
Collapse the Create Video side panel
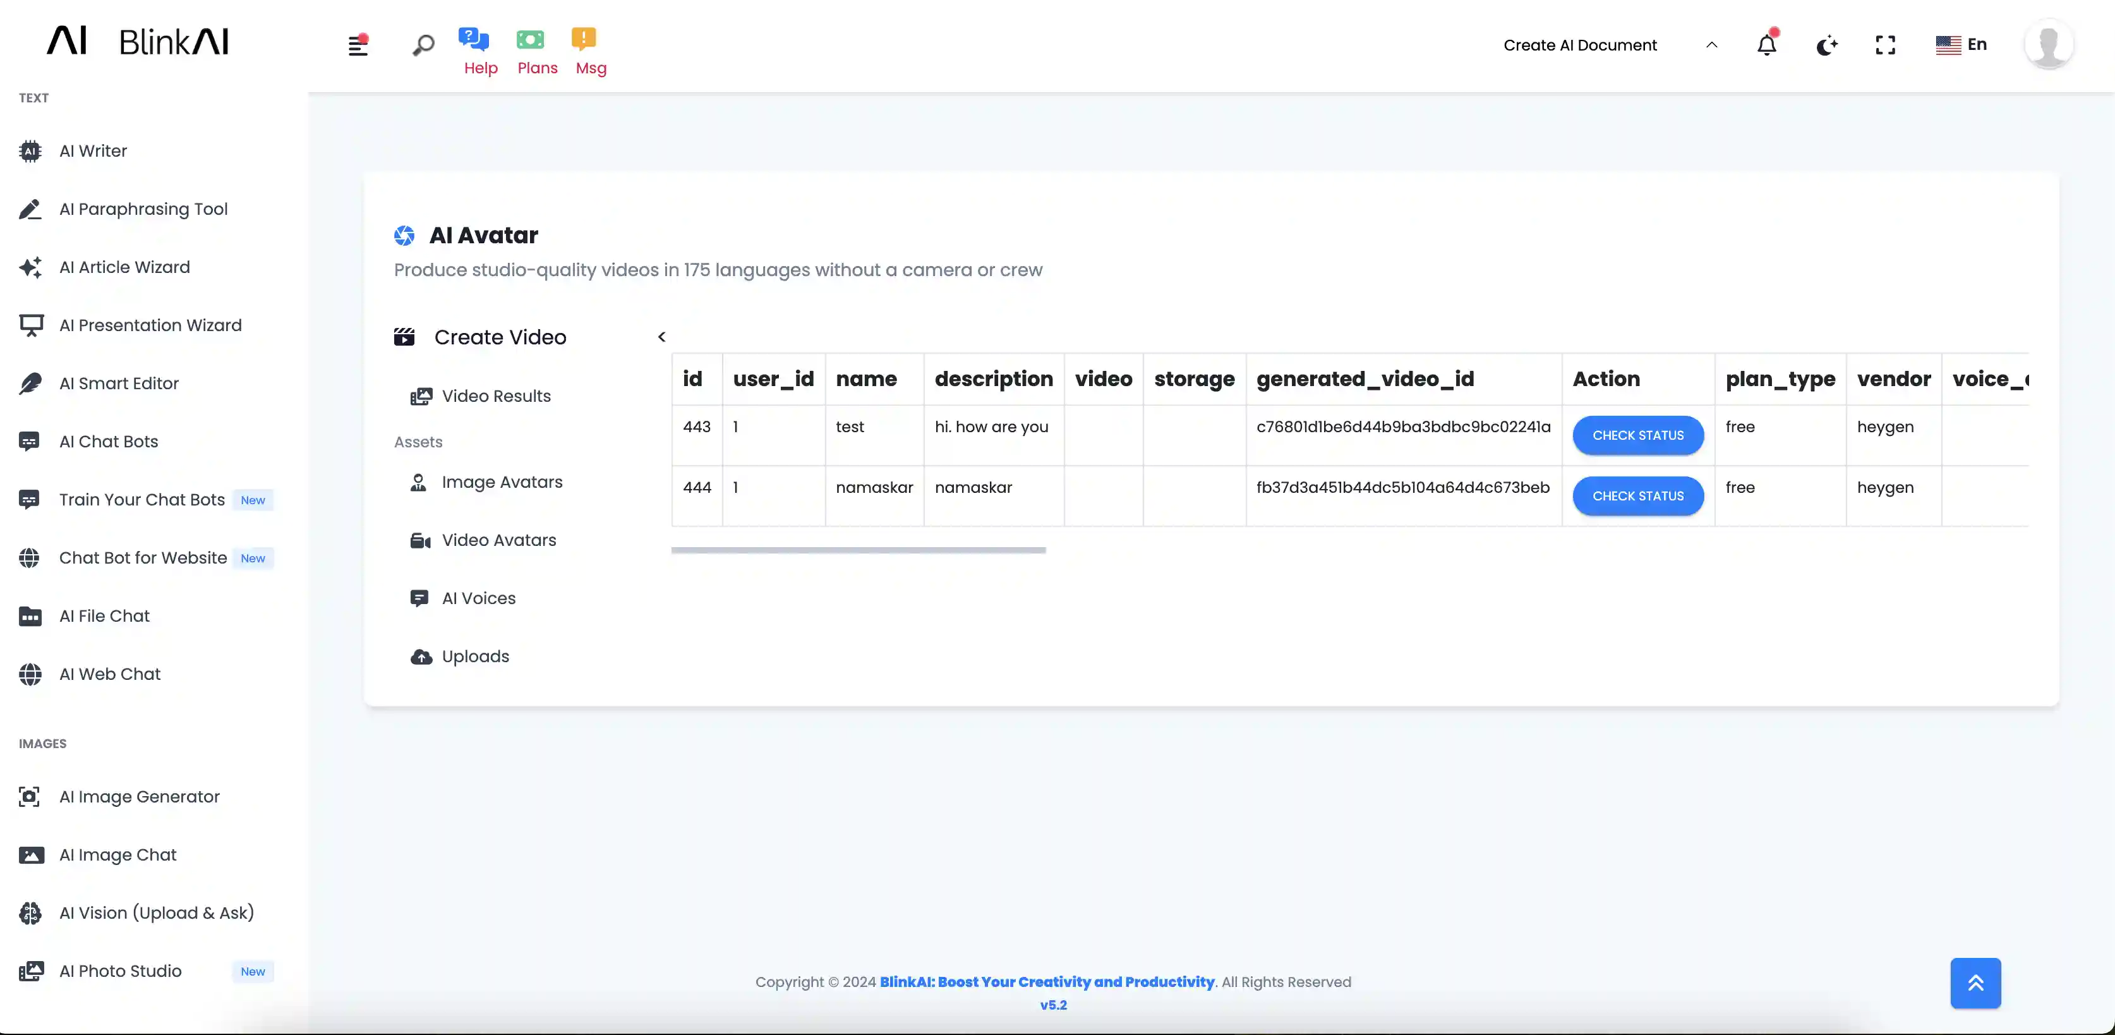[x=662, y=337]
